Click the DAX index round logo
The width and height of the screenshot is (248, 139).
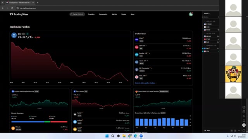pos(14,35)
